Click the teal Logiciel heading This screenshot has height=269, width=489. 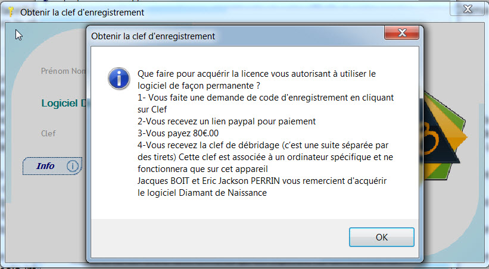click(64, 103)
